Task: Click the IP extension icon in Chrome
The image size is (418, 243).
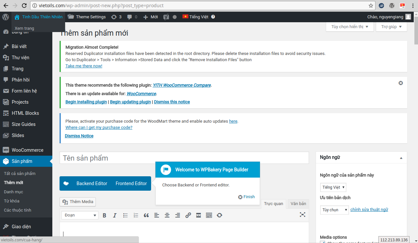Action: click(x=381, y=6)
